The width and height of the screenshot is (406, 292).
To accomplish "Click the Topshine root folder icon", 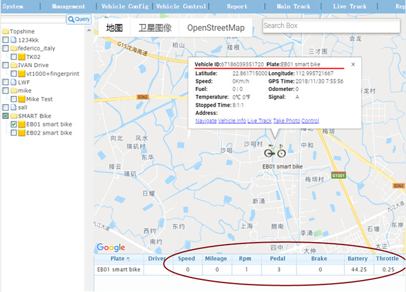I will point(6,32).
